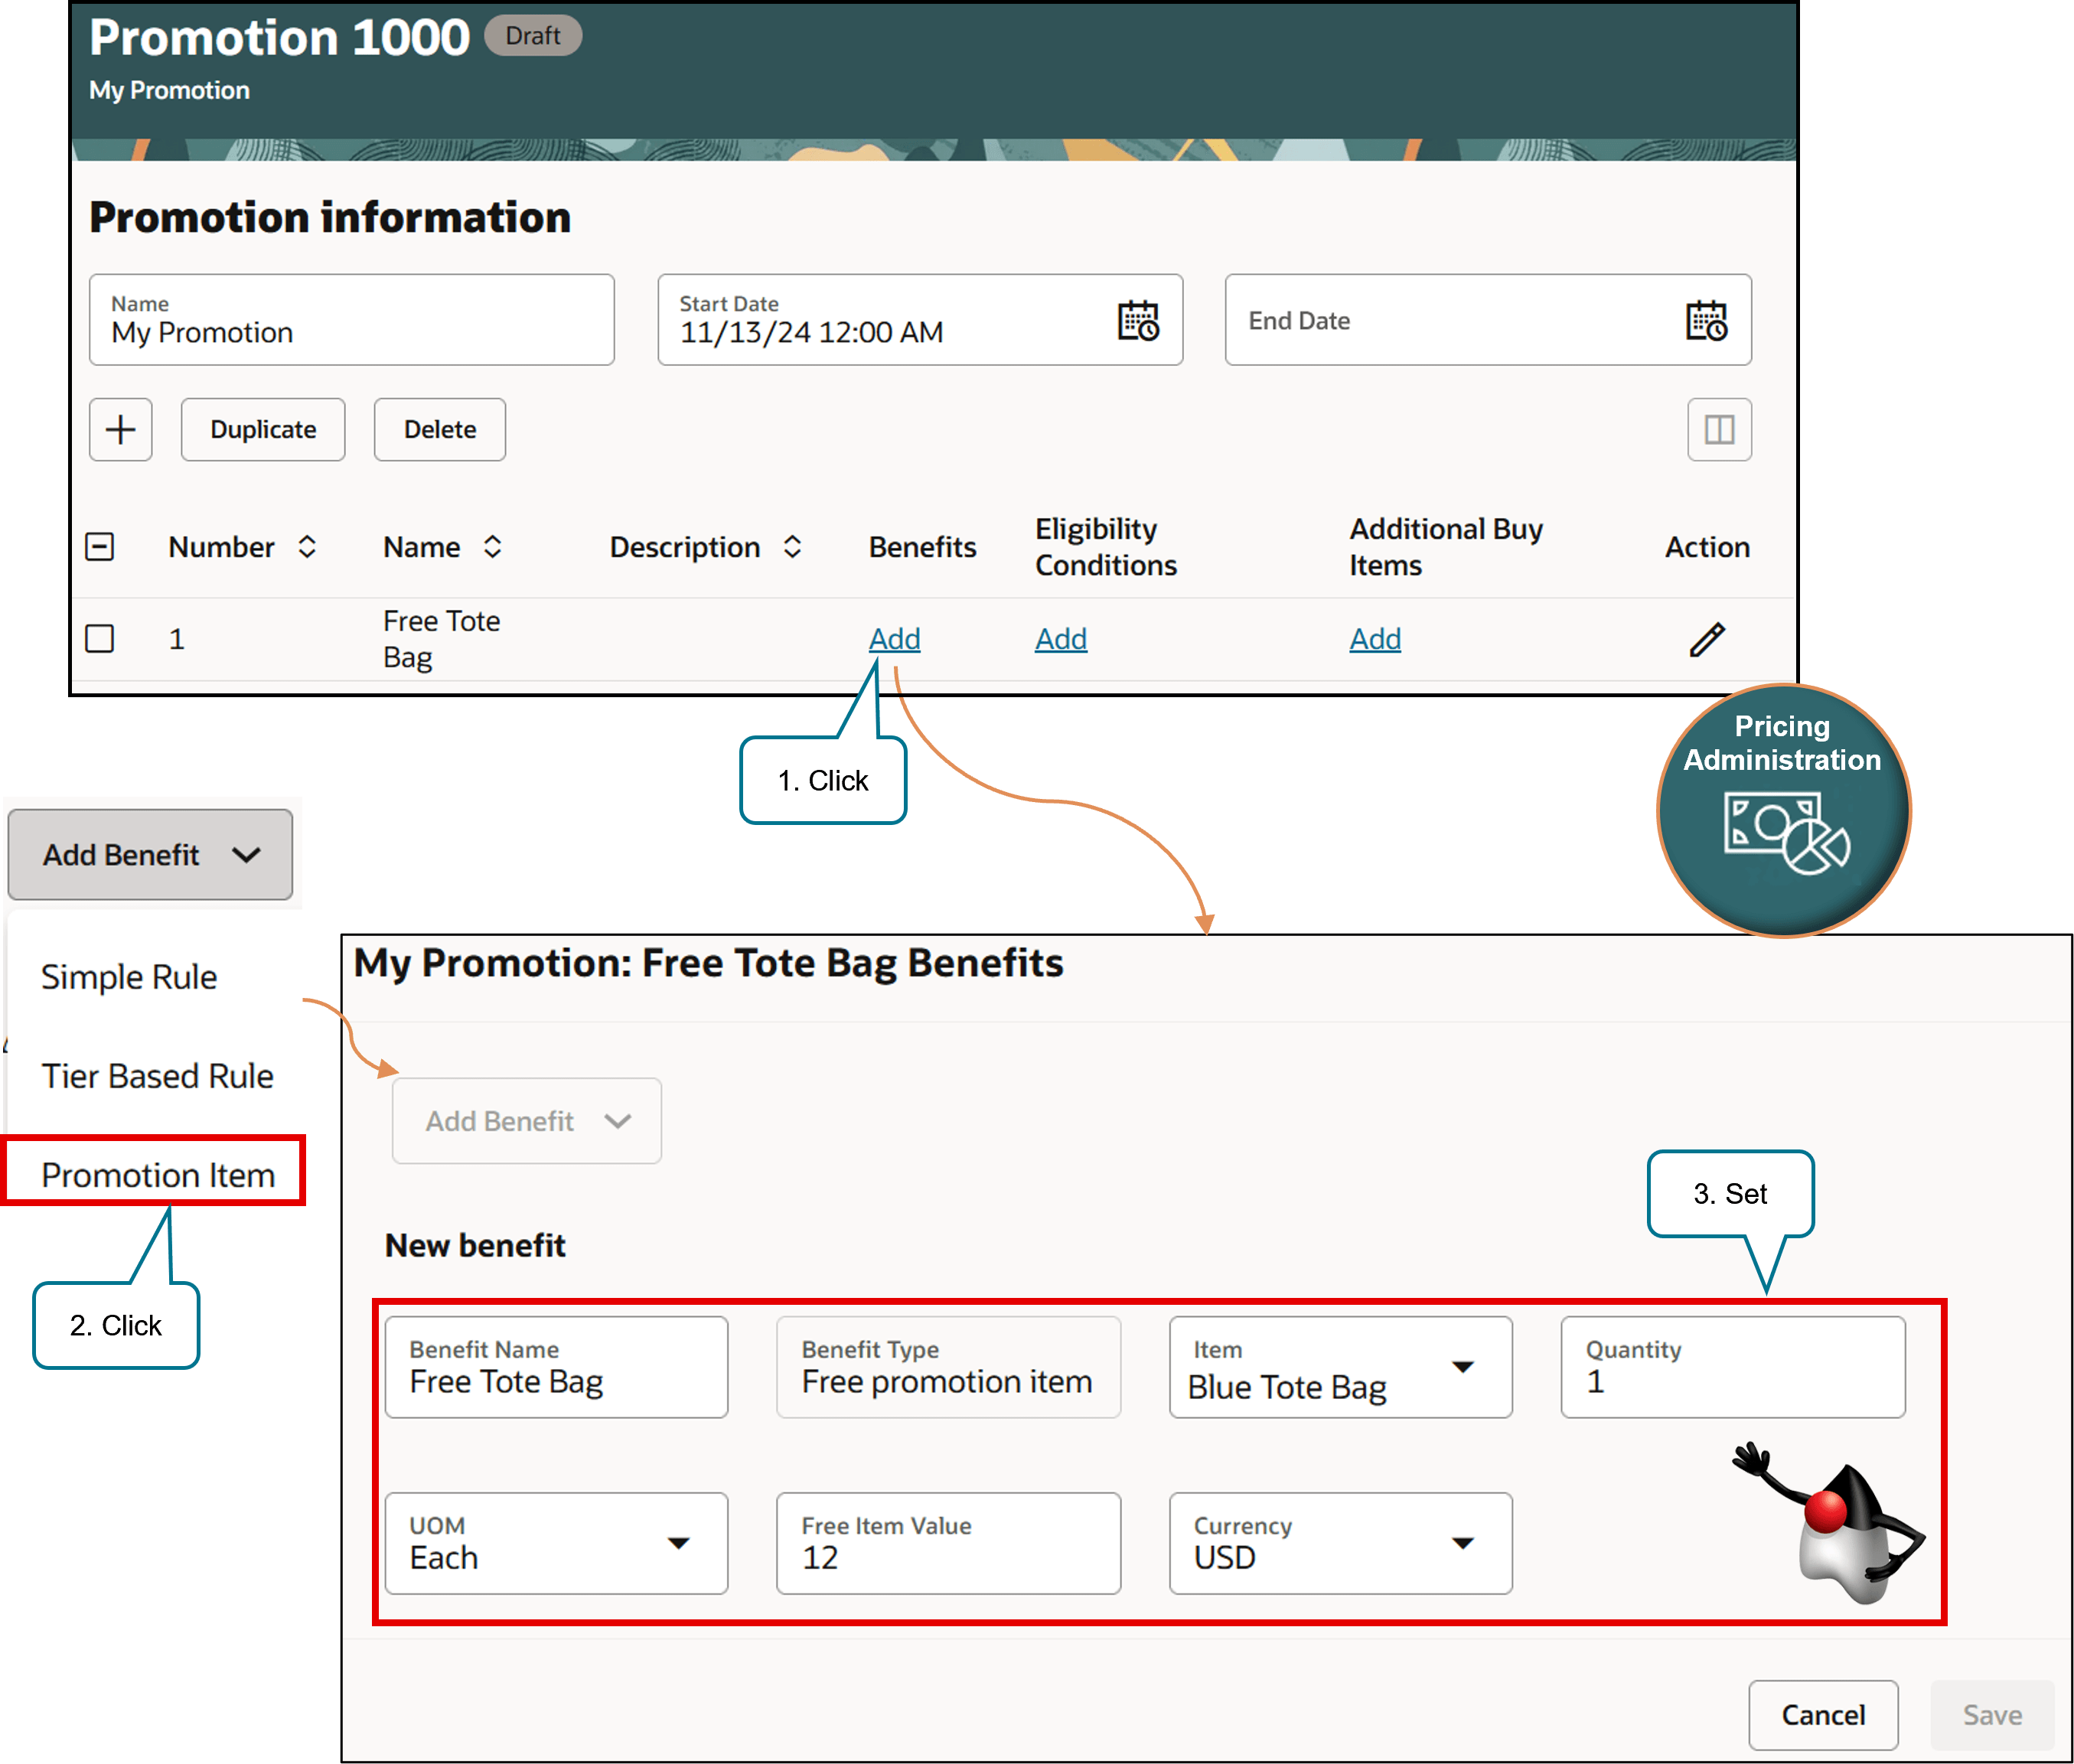Choose Promotion Item from the menu
Screen dimensions: 2074x1764
pos(157,1175)
